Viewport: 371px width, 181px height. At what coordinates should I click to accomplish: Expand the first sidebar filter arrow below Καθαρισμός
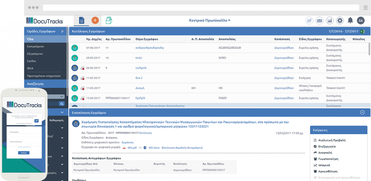(x=62, y=128)
